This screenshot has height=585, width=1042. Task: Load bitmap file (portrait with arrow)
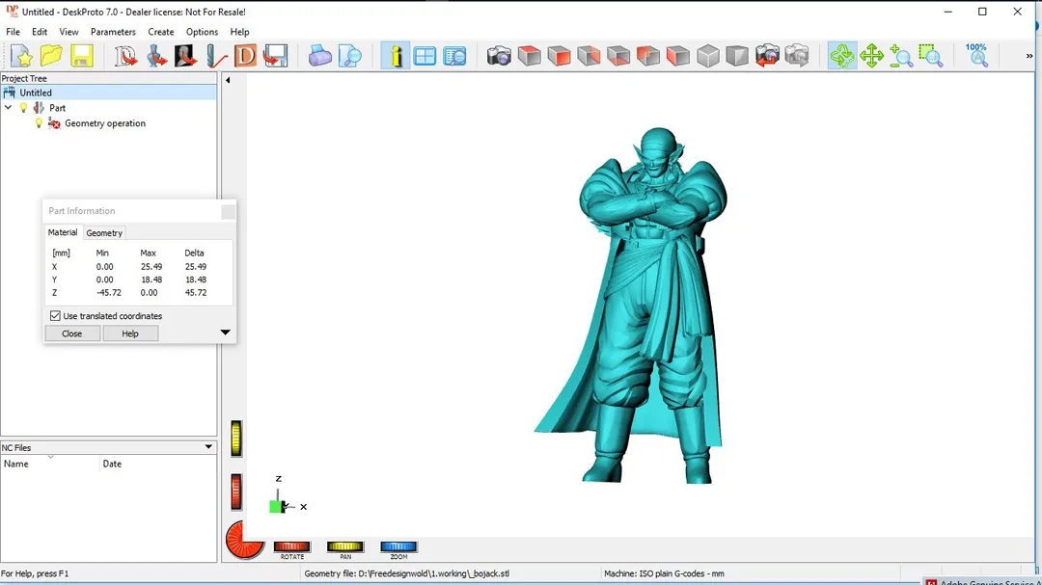tap(185, 56)
